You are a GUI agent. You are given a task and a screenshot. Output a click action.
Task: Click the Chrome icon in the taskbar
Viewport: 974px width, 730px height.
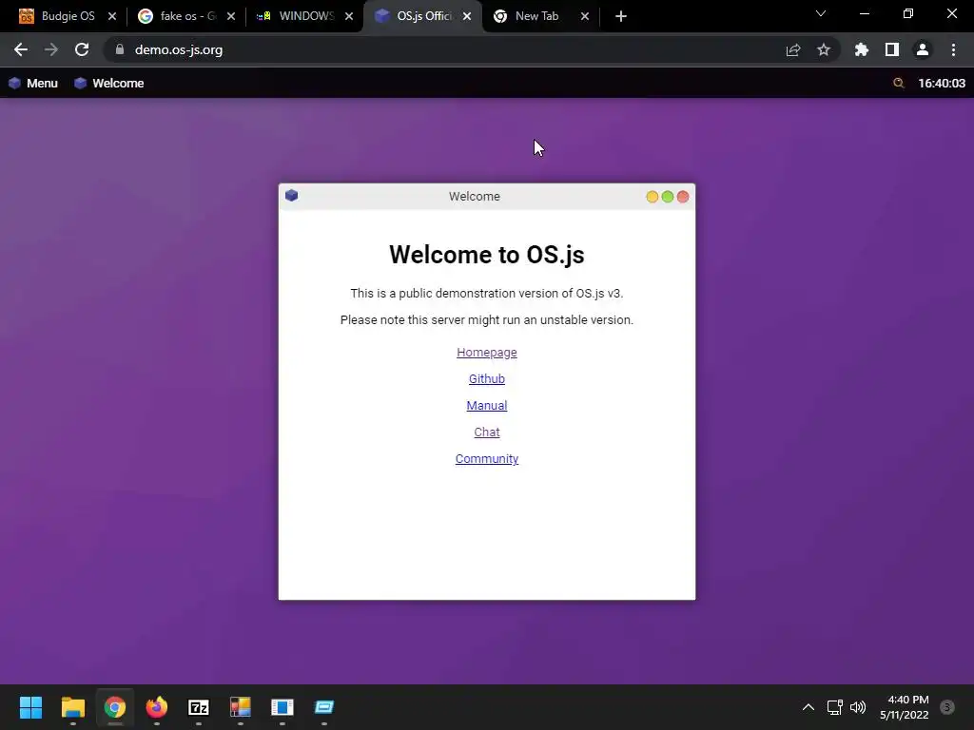(115, 707)
